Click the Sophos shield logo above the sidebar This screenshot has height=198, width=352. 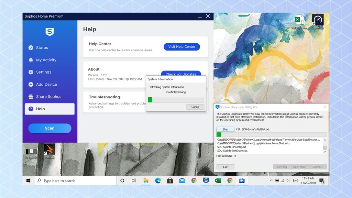[x=50, y=32]
